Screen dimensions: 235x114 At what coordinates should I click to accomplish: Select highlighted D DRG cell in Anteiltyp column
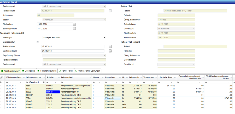tap(52, 92)
